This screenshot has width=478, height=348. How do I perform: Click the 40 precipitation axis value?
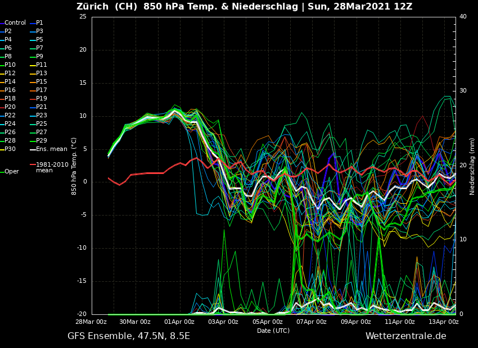[x=463, y=17]
